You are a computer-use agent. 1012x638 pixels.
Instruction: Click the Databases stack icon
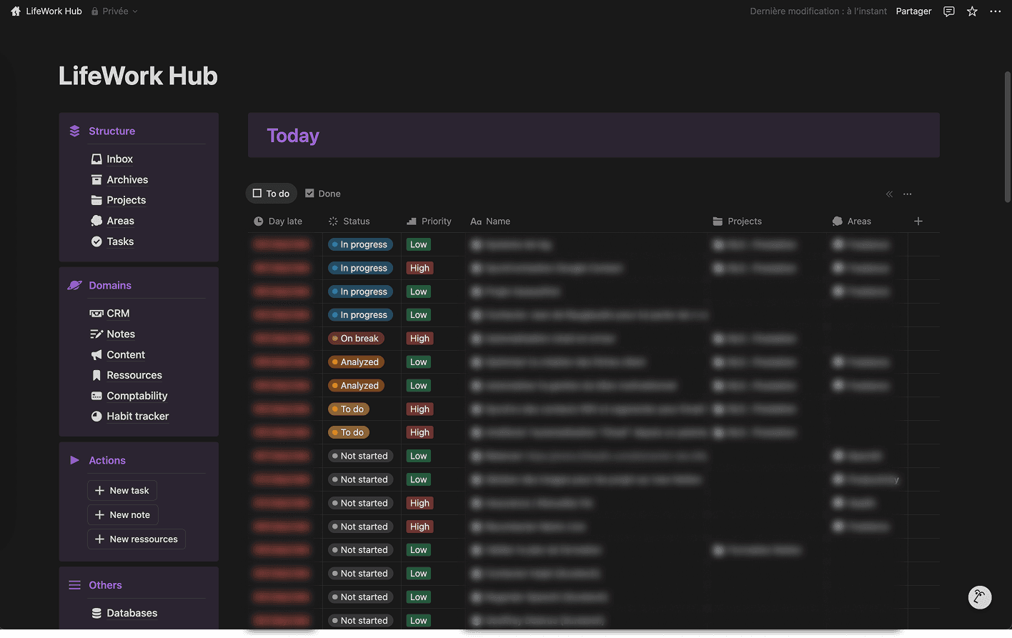(x=96, y=614)
